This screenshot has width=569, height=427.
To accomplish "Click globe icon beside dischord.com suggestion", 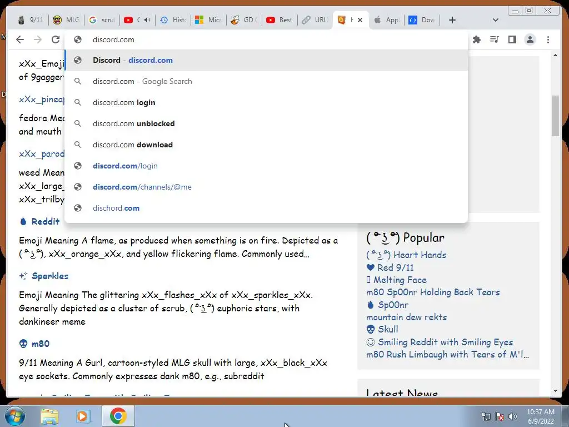I will pyautogui.click(x=78, y=208).
